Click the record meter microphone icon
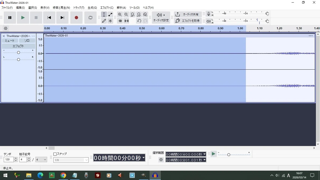Screen dimensions: 320x180 (x=209, y=14)
